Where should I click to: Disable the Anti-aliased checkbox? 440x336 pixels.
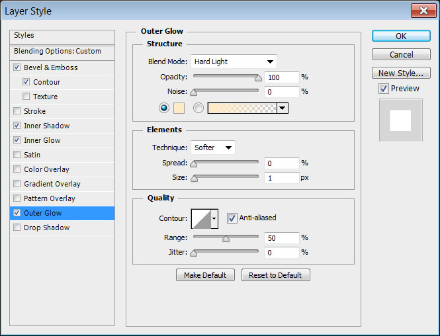232,218
